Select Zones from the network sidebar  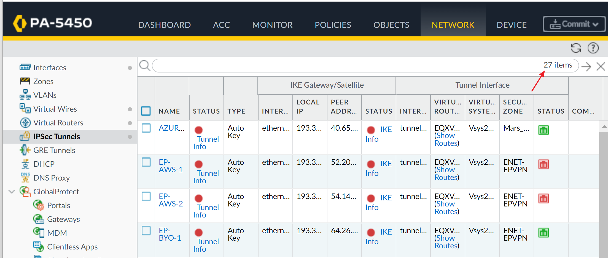43,81
